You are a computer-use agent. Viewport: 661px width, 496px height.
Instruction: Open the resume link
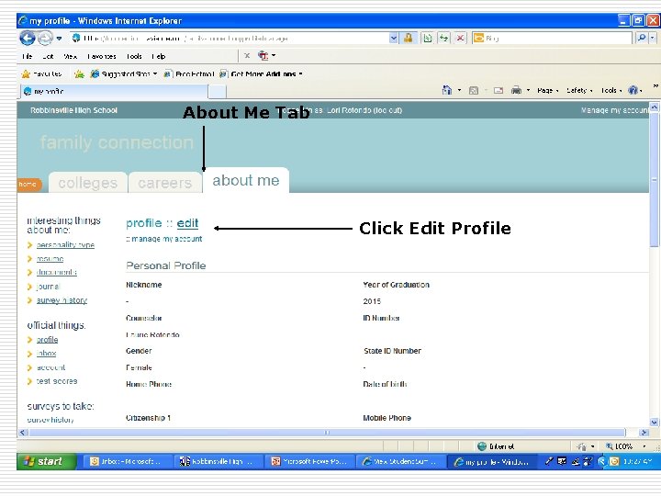pos(50,259)
